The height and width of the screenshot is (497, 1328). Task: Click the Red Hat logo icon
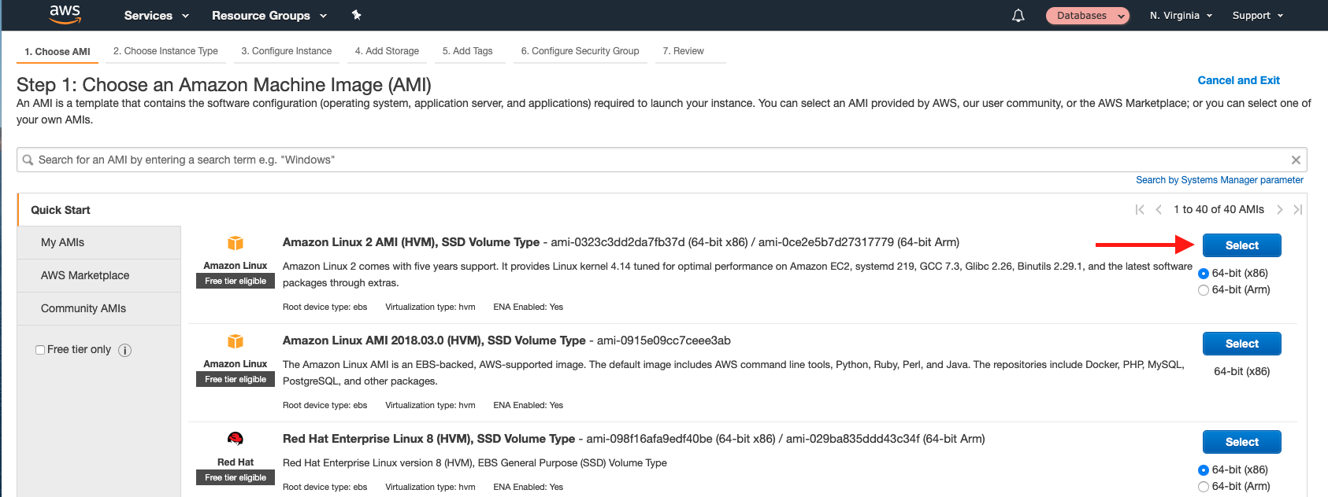click(236, 439)
